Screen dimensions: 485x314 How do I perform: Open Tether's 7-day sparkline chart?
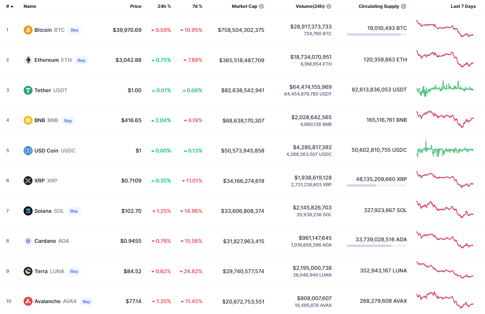(x=445, y=89)
